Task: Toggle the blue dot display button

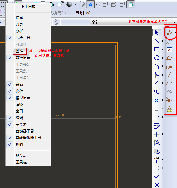Action: pos(90,5)
